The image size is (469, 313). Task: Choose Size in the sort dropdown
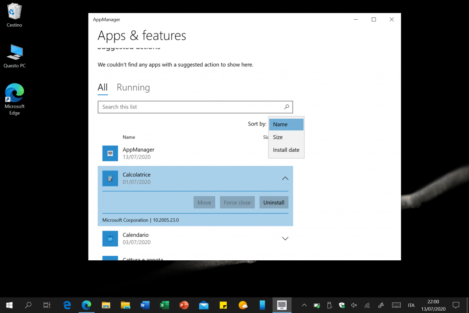278,137
